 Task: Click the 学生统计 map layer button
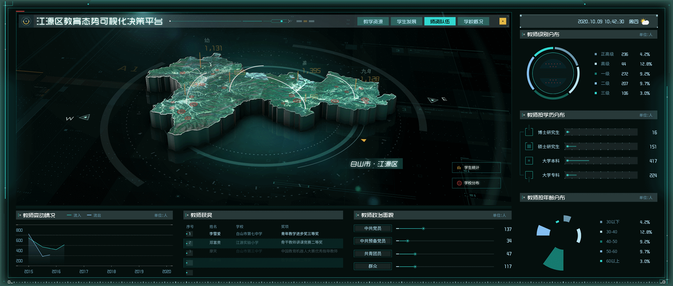(x=476, y=167)
